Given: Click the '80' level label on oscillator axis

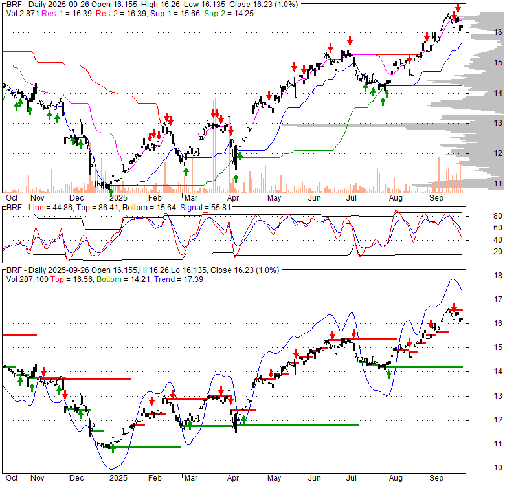Looking at the screenshot, I should (498, 216).
